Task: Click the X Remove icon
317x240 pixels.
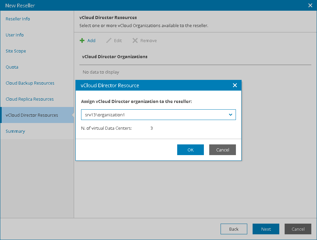Action: click(x=135, y=41)
